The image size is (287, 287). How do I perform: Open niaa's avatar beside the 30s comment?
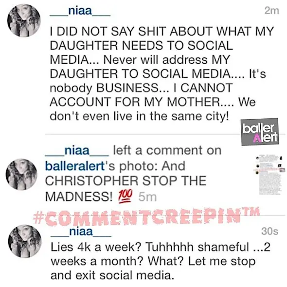click(x=25, y=241)
